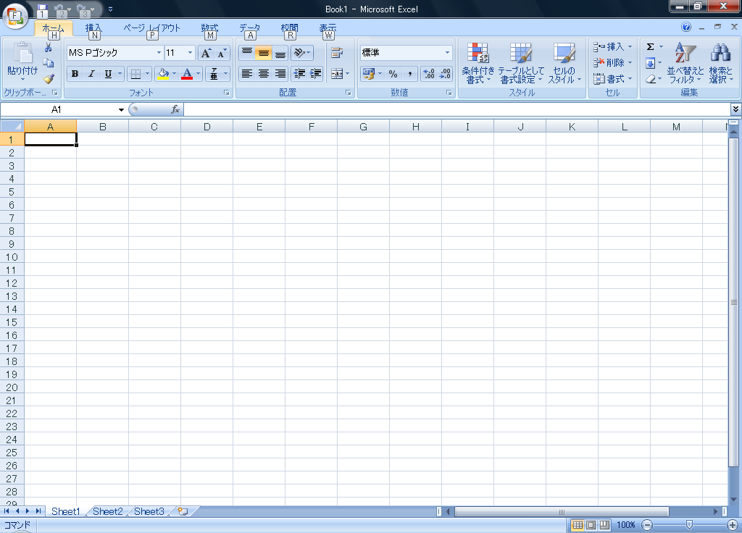Toggle vertical middle align button
The height and width of the screenshot is (533, 742).
(x=264, y=53)
